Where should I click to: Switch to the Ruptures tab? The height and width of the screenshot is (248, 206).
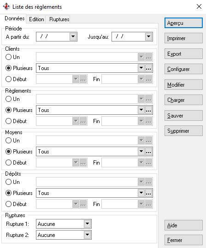point(59,19)
